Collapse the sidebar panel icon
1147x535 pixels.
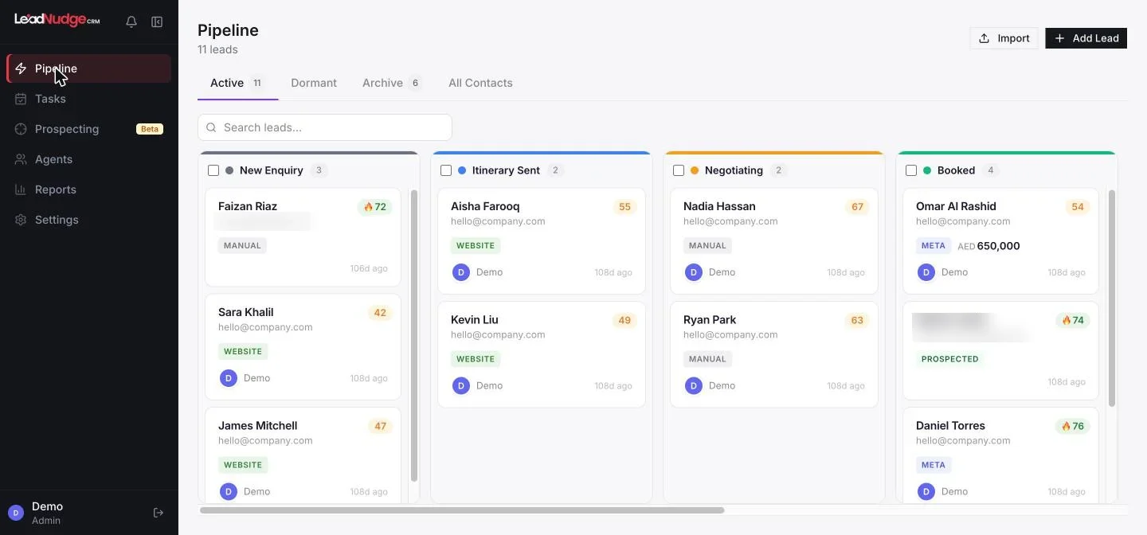pos(157,22)
